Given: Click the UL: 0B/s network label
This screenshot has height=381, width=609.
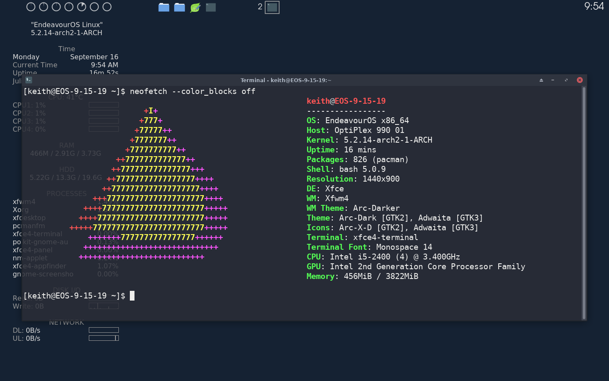Looking at the screenshot, I should (26, 338).
